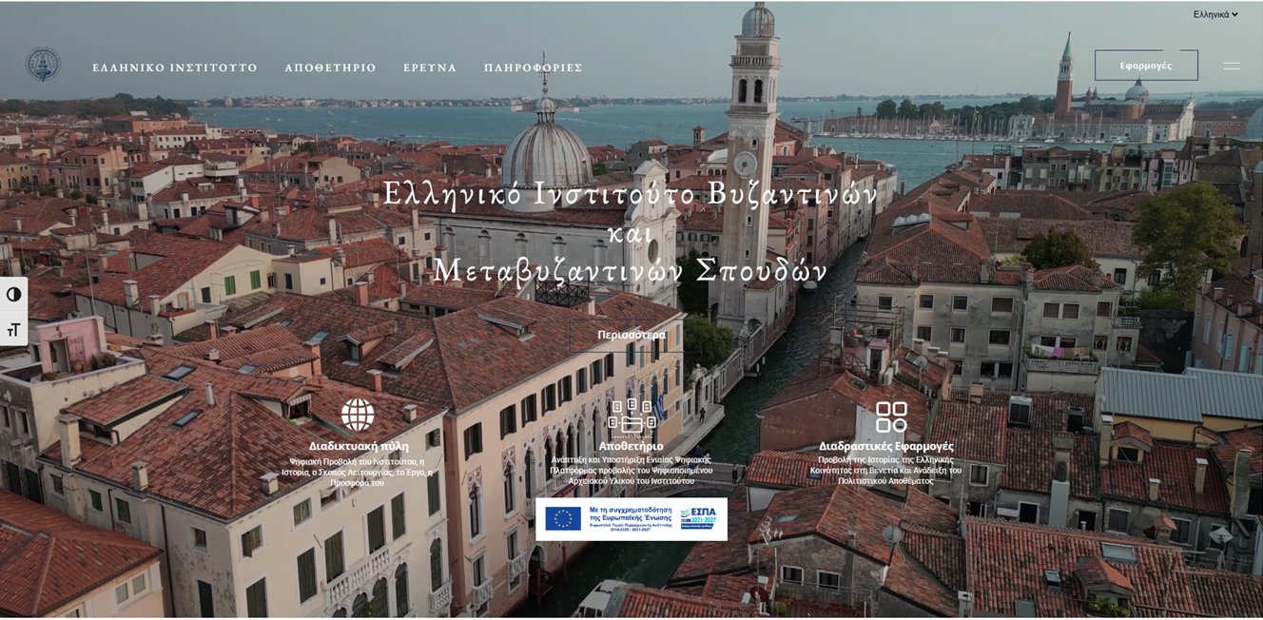Screen dimensions: 1263x620
Task: Expand the ΠΛΗΡΟΦΟΡΙΕΣ navigation menu
Action: (533, 68)
